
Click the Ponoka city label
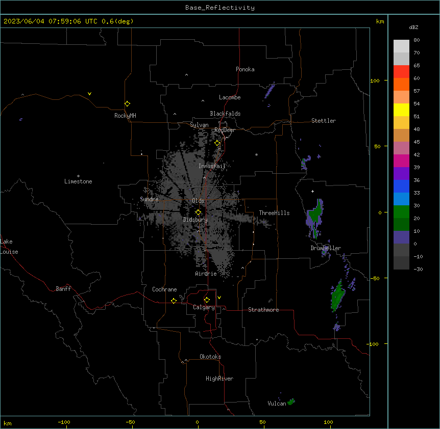[x=245, y=69]
